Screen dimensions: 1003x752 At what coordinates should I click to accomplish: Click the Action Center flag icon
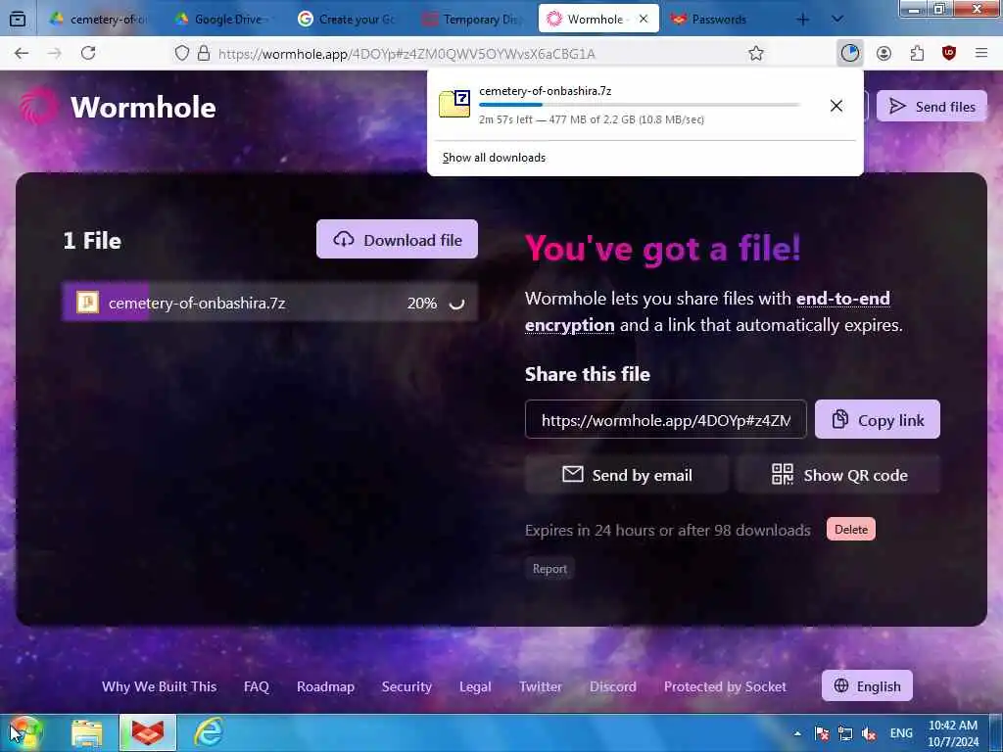tap(822, 733)
